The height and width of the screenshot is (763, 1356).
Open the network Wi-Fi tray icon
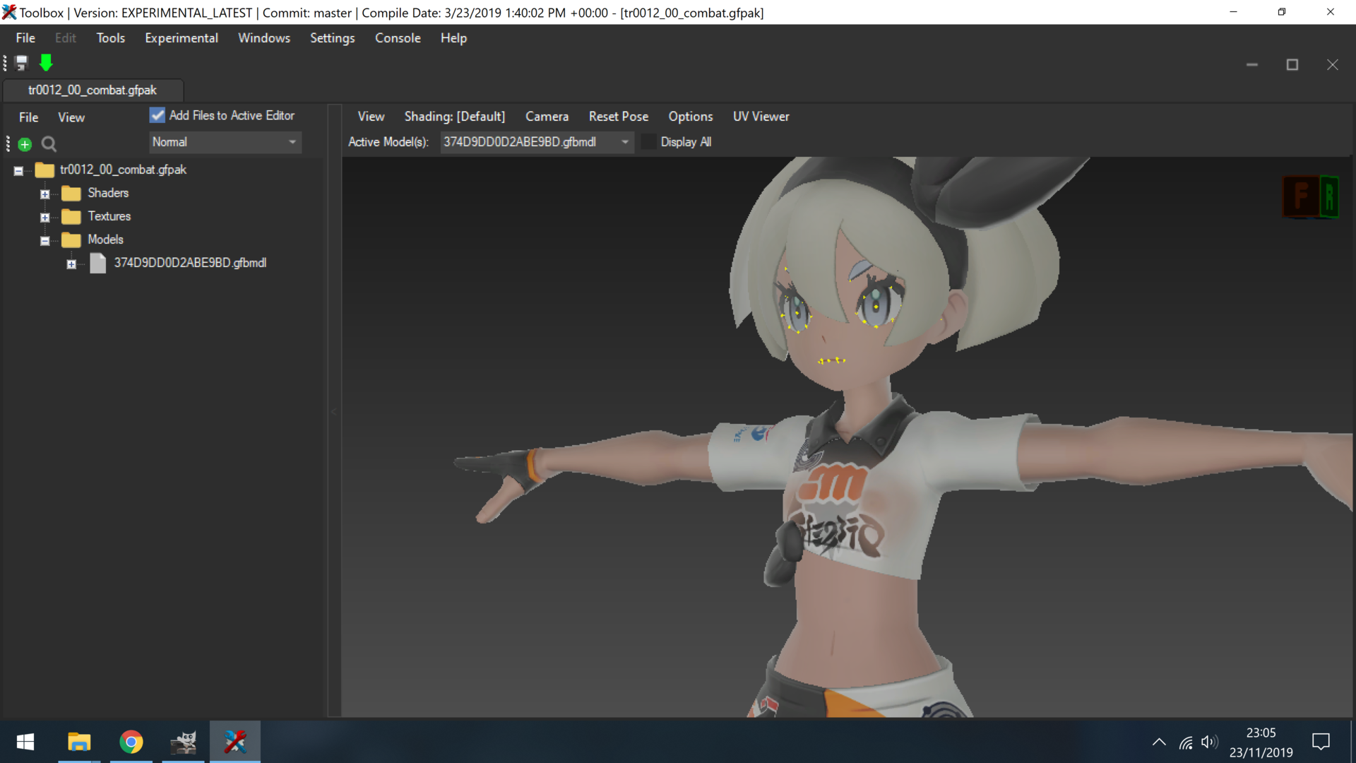[x=1186, y=742]
